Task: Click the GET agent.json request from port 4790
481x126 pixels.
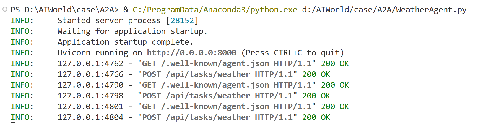Action: pos(227,85)
